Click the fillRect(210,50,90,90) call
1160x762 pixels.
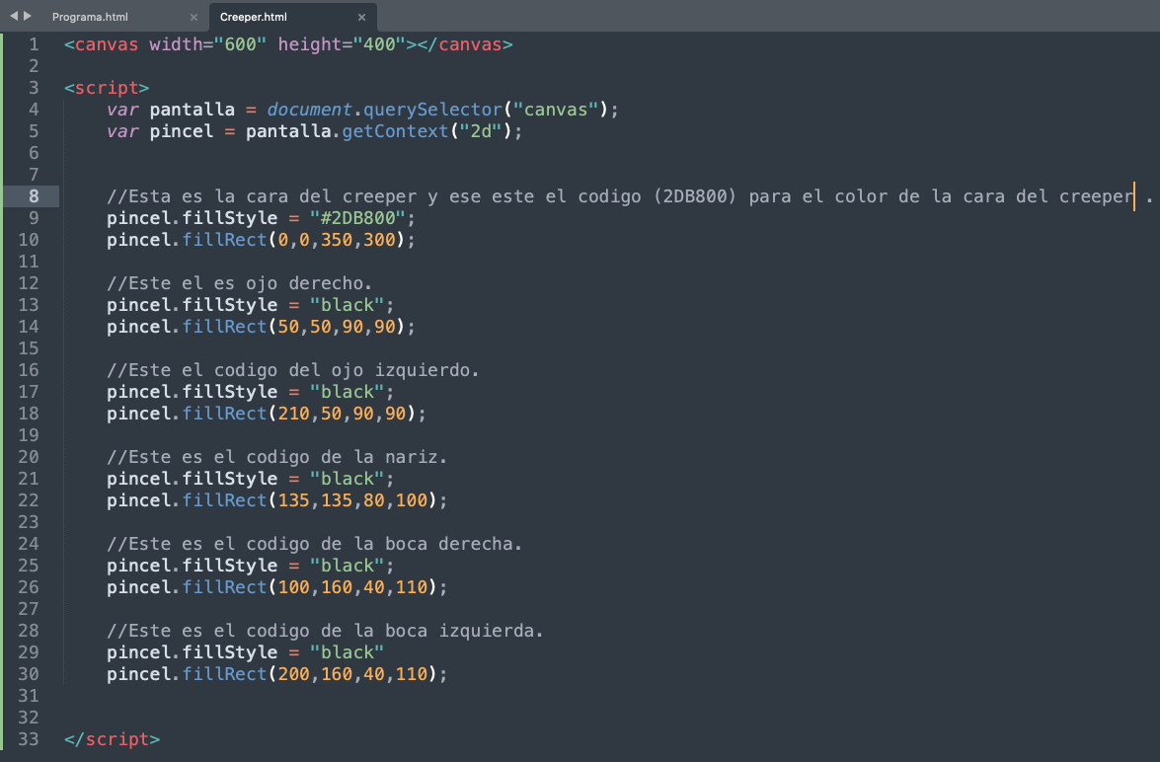click(x=304, y=414)
